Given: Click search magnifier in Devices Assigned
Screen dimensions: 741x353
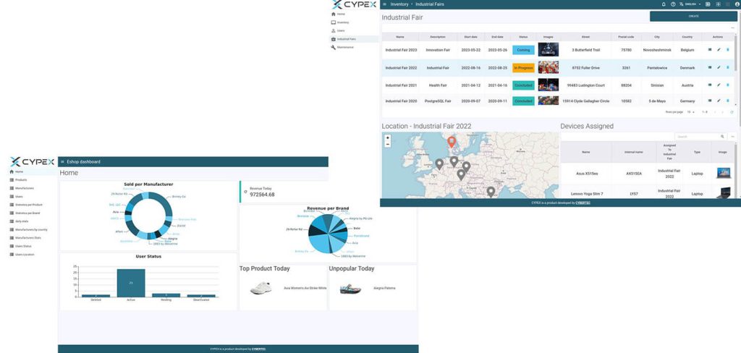Looking at the screenshot, I should pos(721,136).
